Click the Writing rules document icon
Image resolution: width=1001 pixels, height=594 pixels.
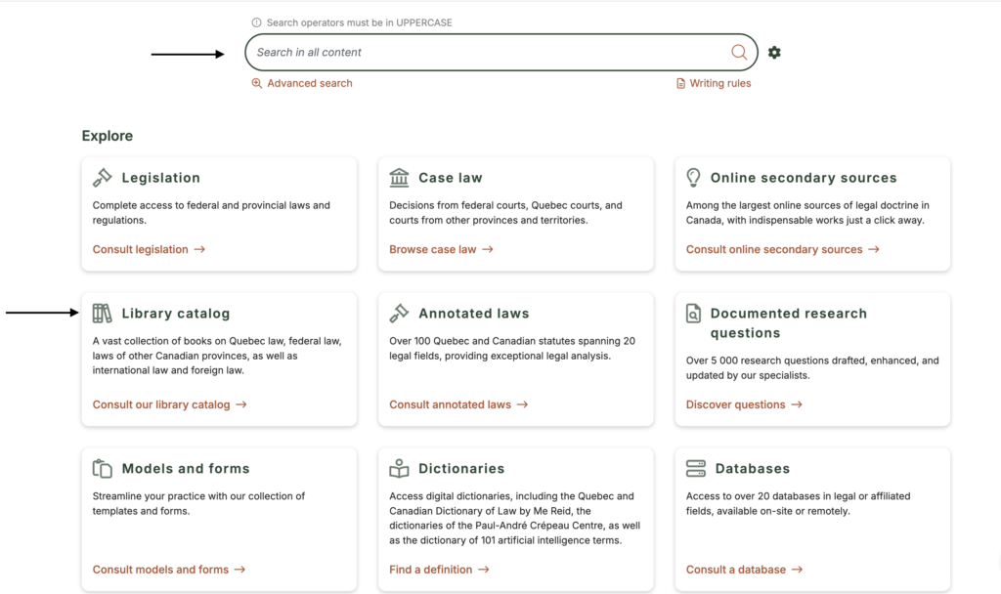(x=680, y=84)
